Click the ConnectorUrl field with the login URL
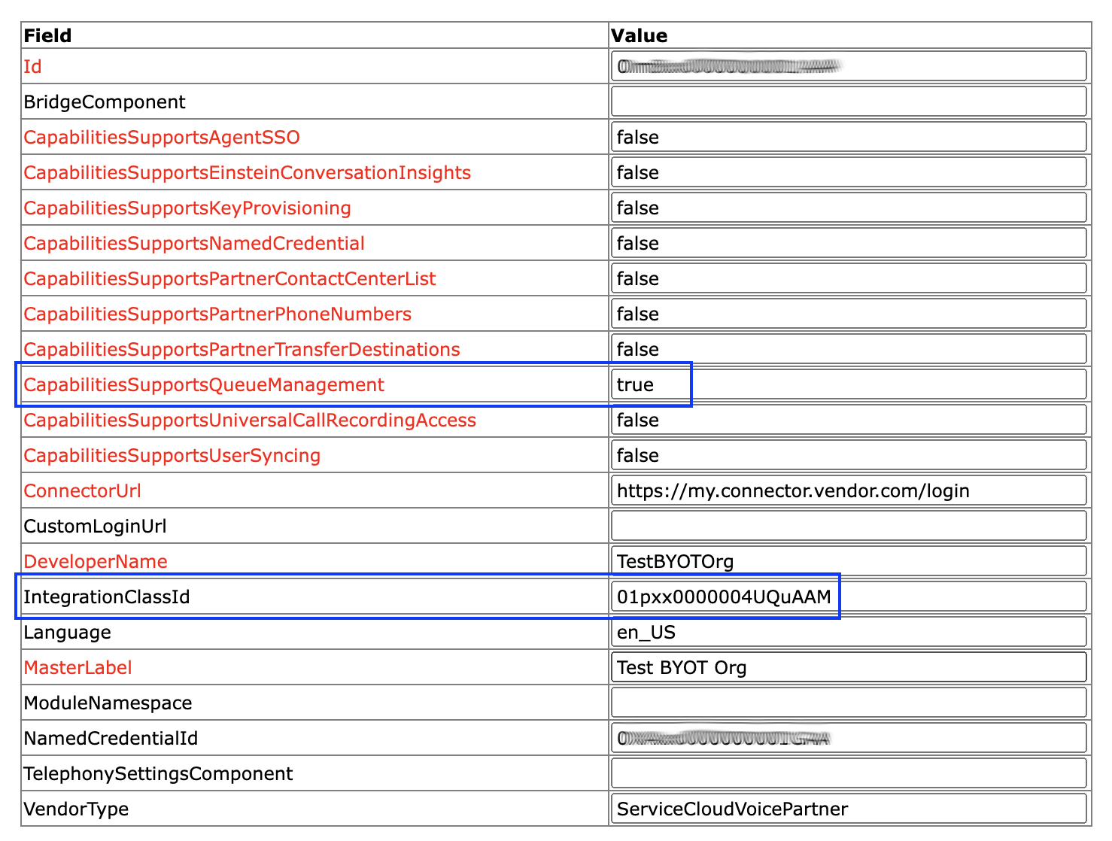Image resolution: width=1112 pixels, height=841 pixels. pyautogui.click(x=848, y=490)
